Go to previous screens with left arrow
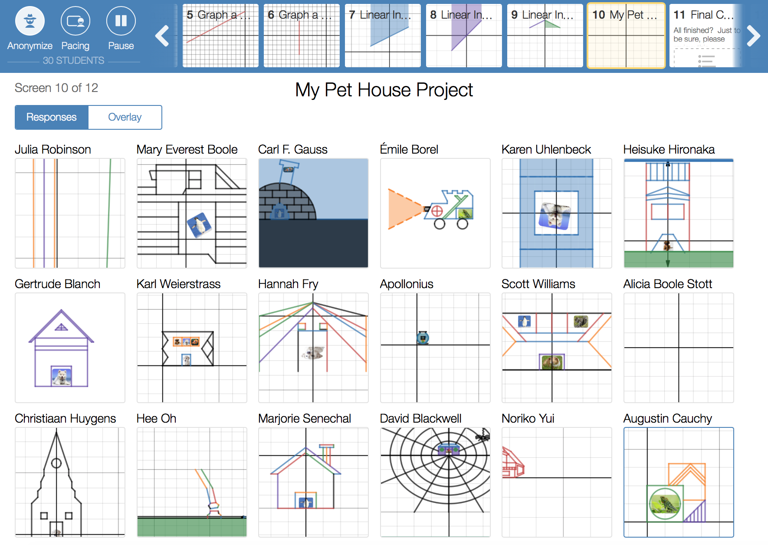768x545 pixels. [162, 36]
